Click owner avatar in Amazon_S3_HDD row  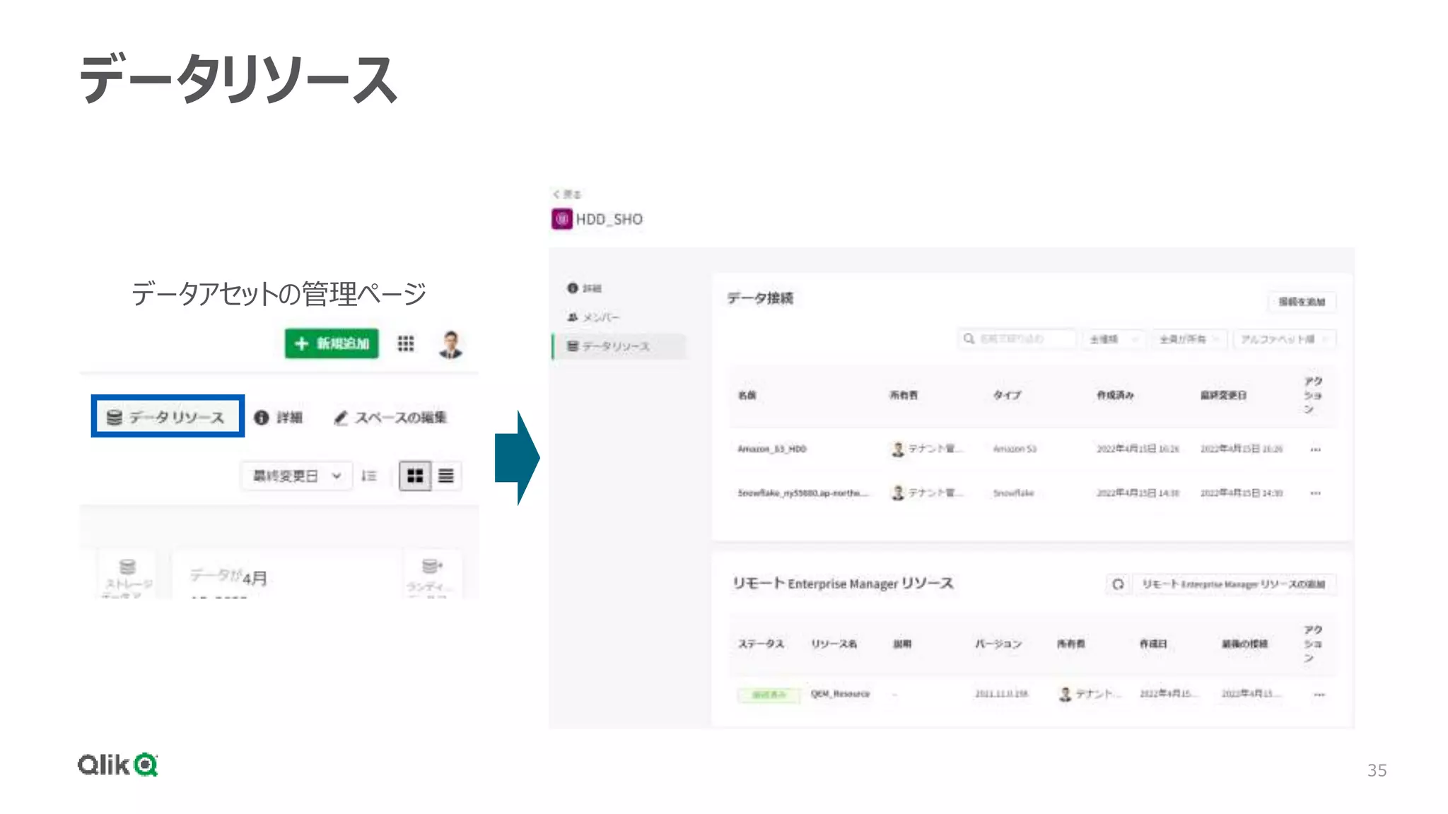[897, 449]
